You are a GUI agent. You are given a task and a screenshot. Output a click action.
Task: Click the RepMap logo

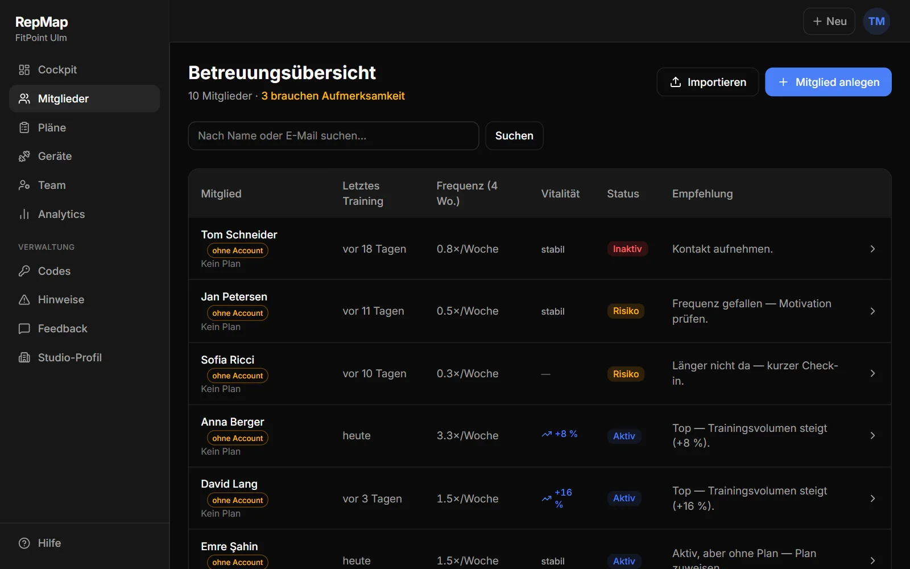click(x=42, y=22)
